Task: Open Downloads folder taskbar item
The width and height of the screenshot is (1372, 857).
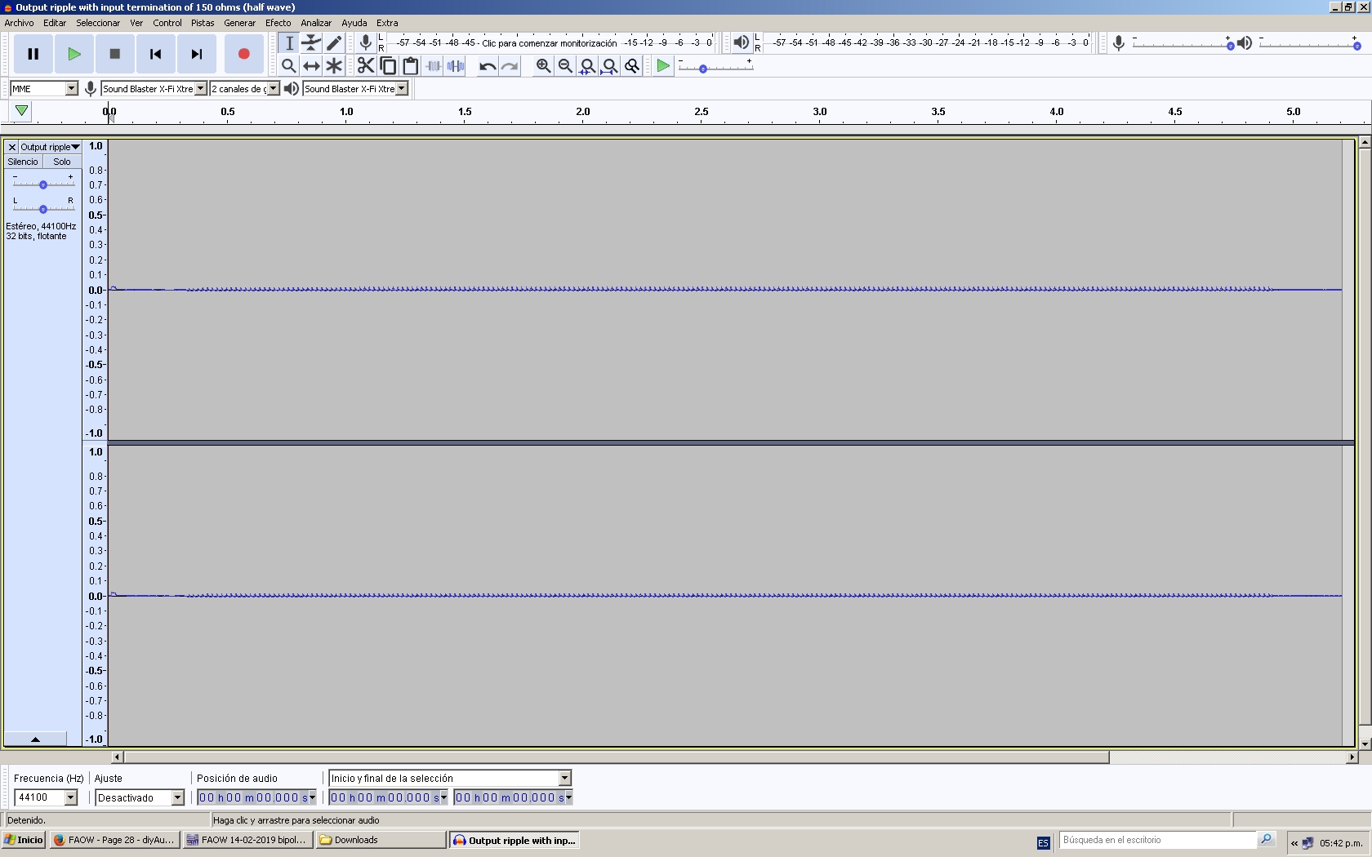Action: [x=381, y=840]
